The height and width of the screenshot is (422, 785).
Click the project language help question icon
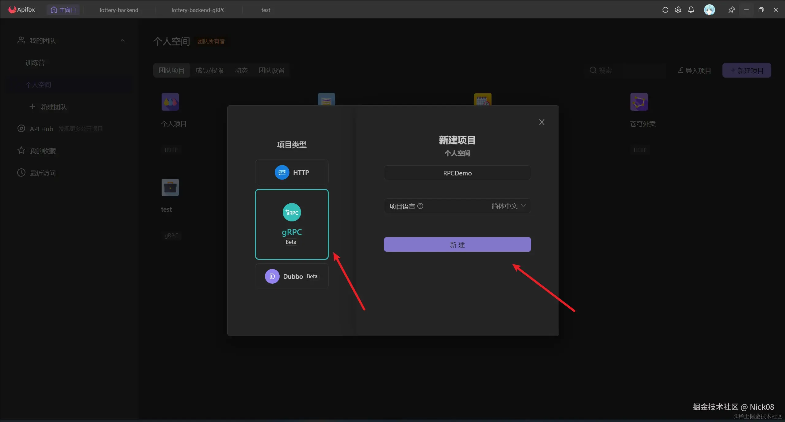420,206
